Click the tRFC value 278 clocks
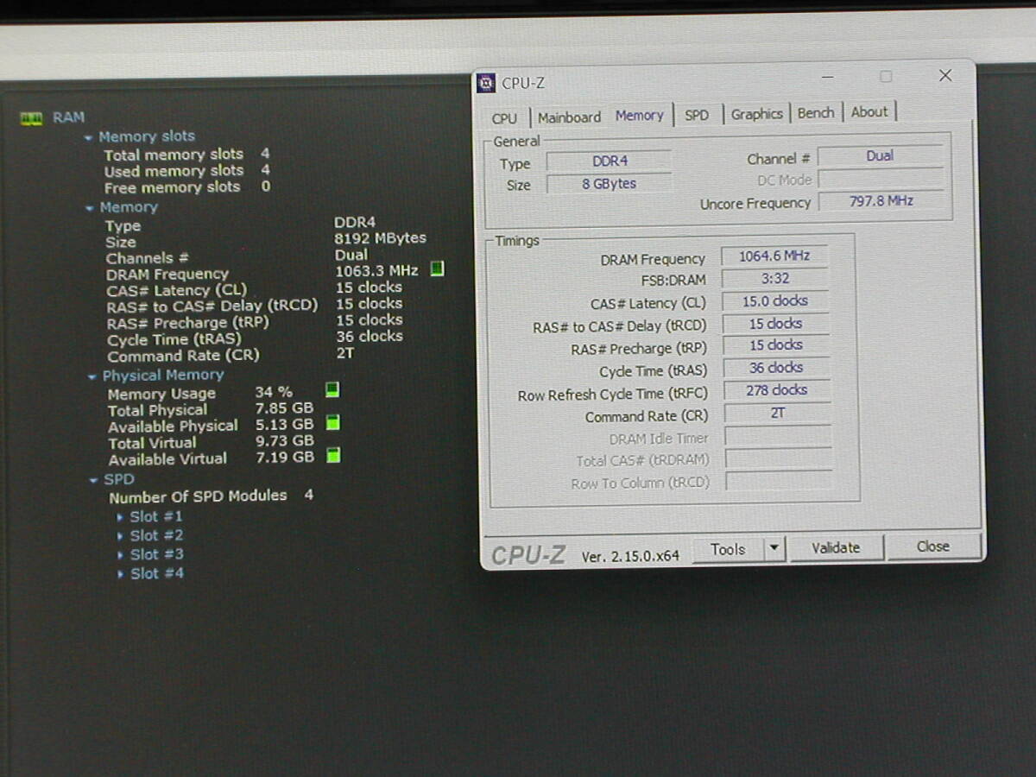This screenshot has height=777, width=1036. click(x=777, y=390)
